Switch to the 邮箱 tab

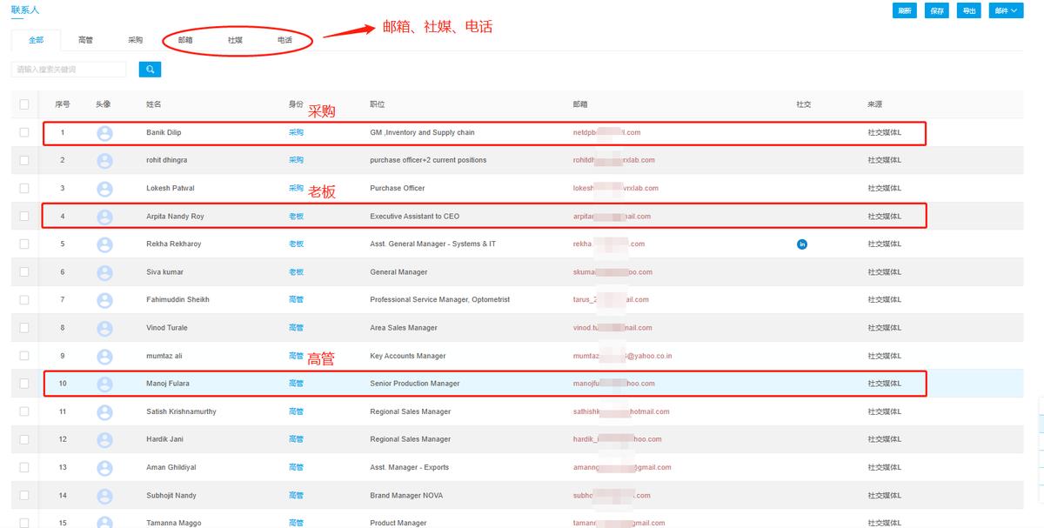point(185,40)
